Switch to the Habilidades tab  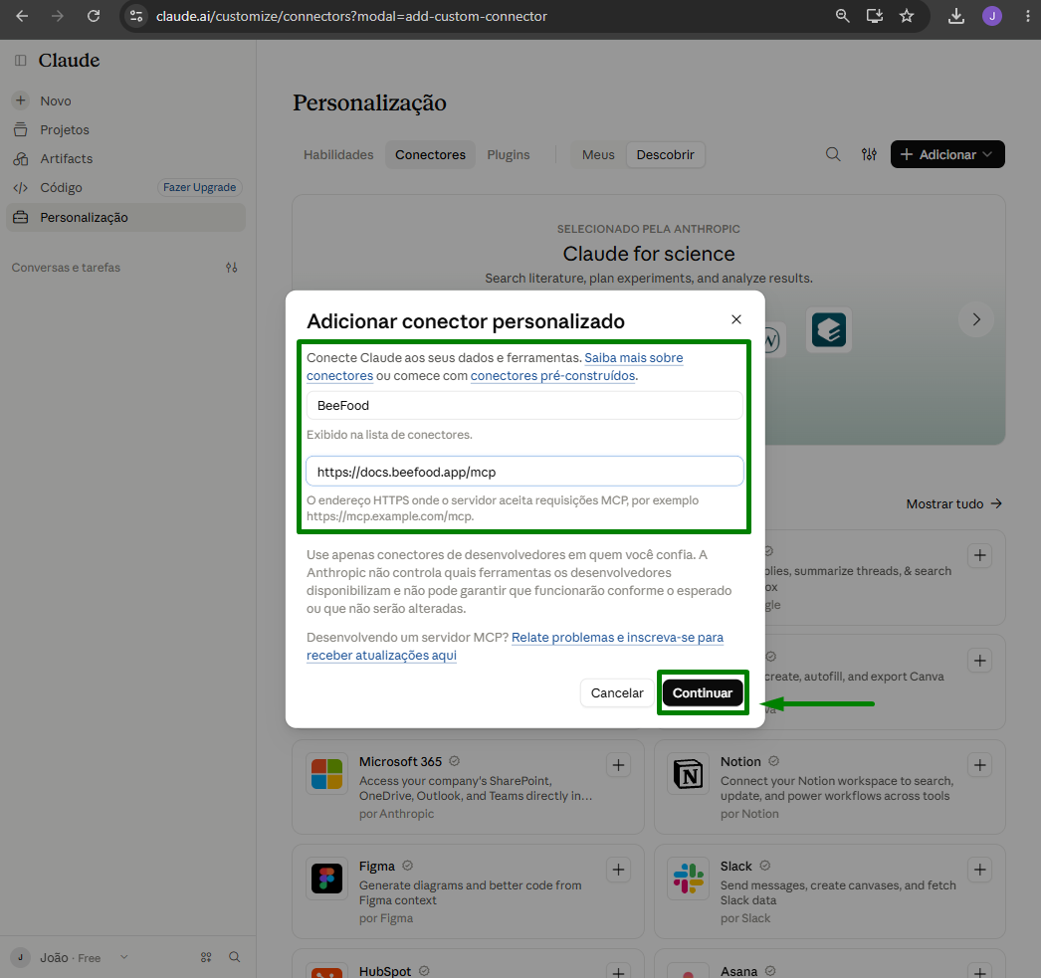[x=338, y=154]
